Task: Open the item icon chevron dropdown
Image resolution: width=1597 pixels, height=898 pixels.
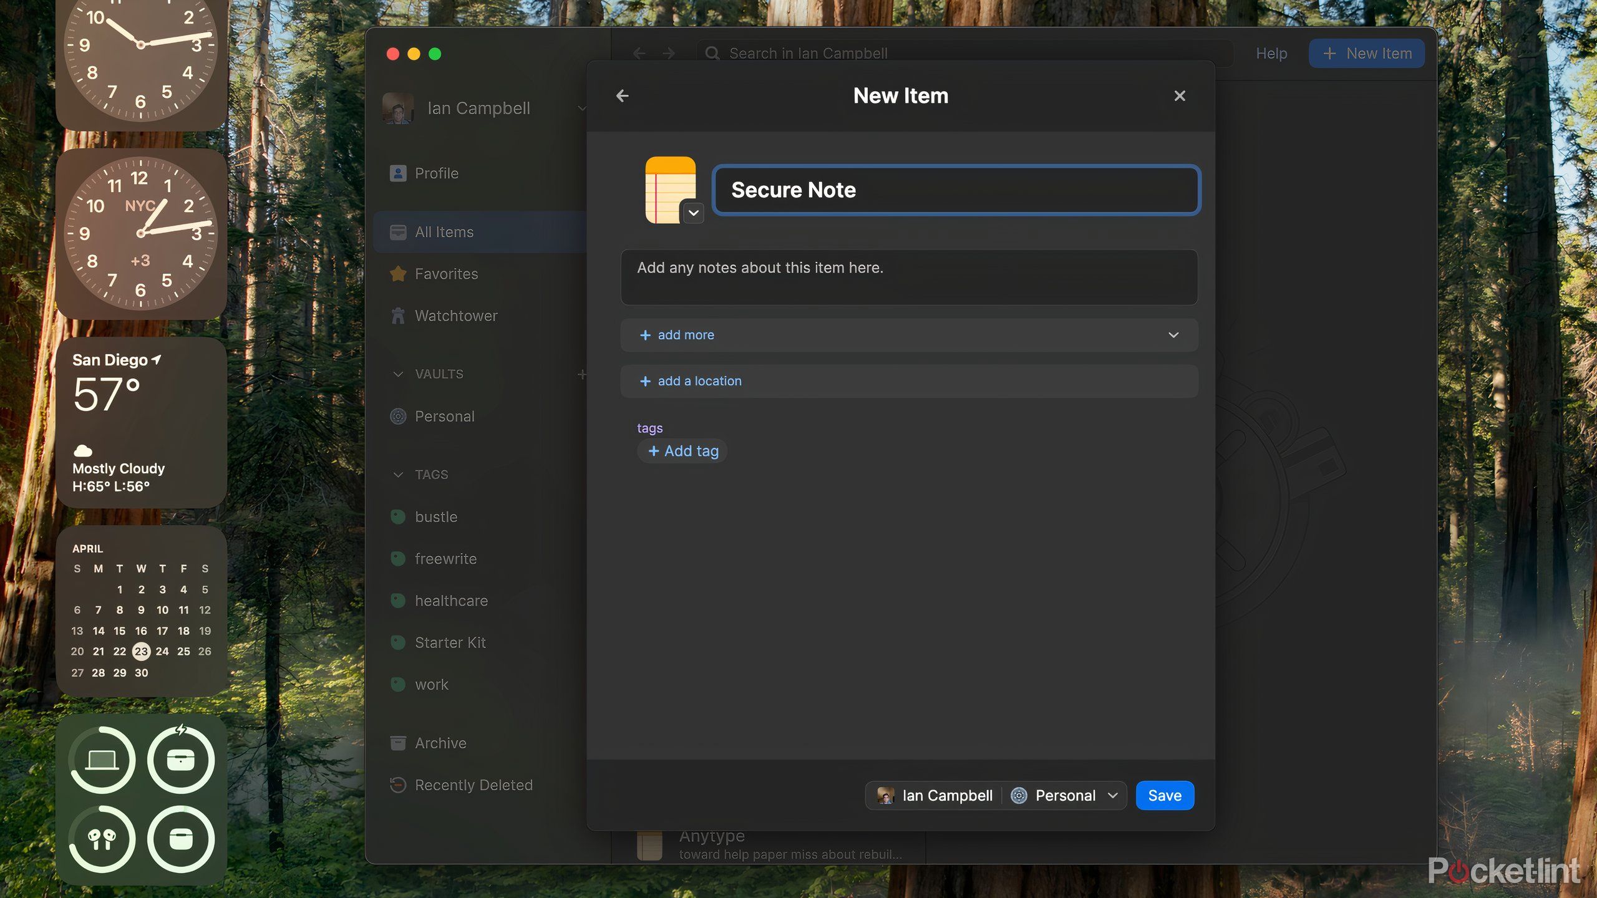Action: 693,213
